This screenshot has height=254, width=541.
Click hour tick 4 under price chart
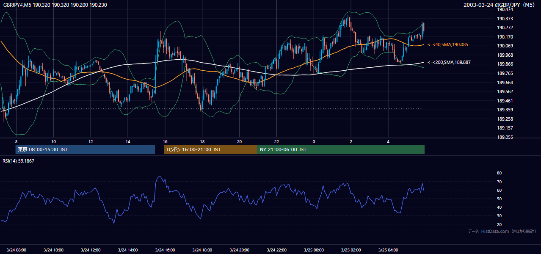coord(388,141)
